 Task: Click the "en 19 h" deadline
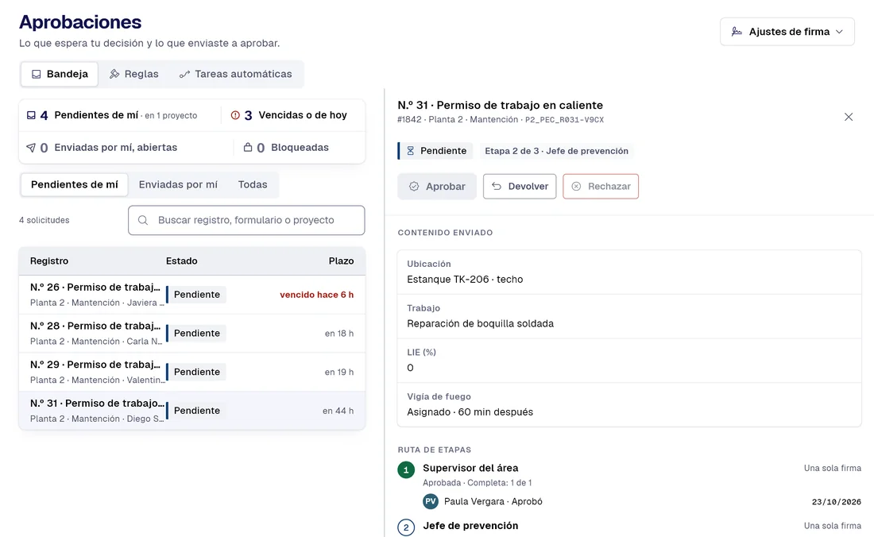click(339, 372)
